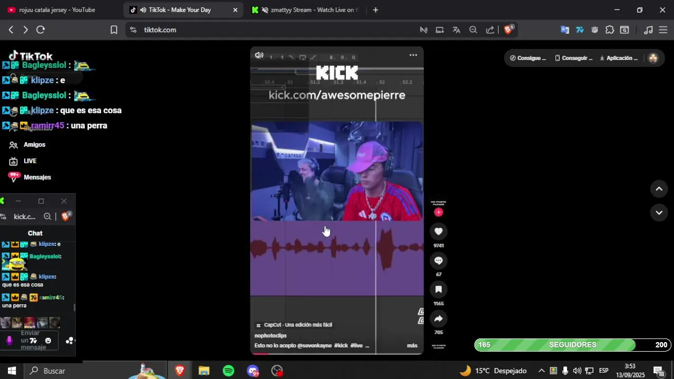Open the nophotoclips author name
Viewport: 674px width, 379px height.
270,335
